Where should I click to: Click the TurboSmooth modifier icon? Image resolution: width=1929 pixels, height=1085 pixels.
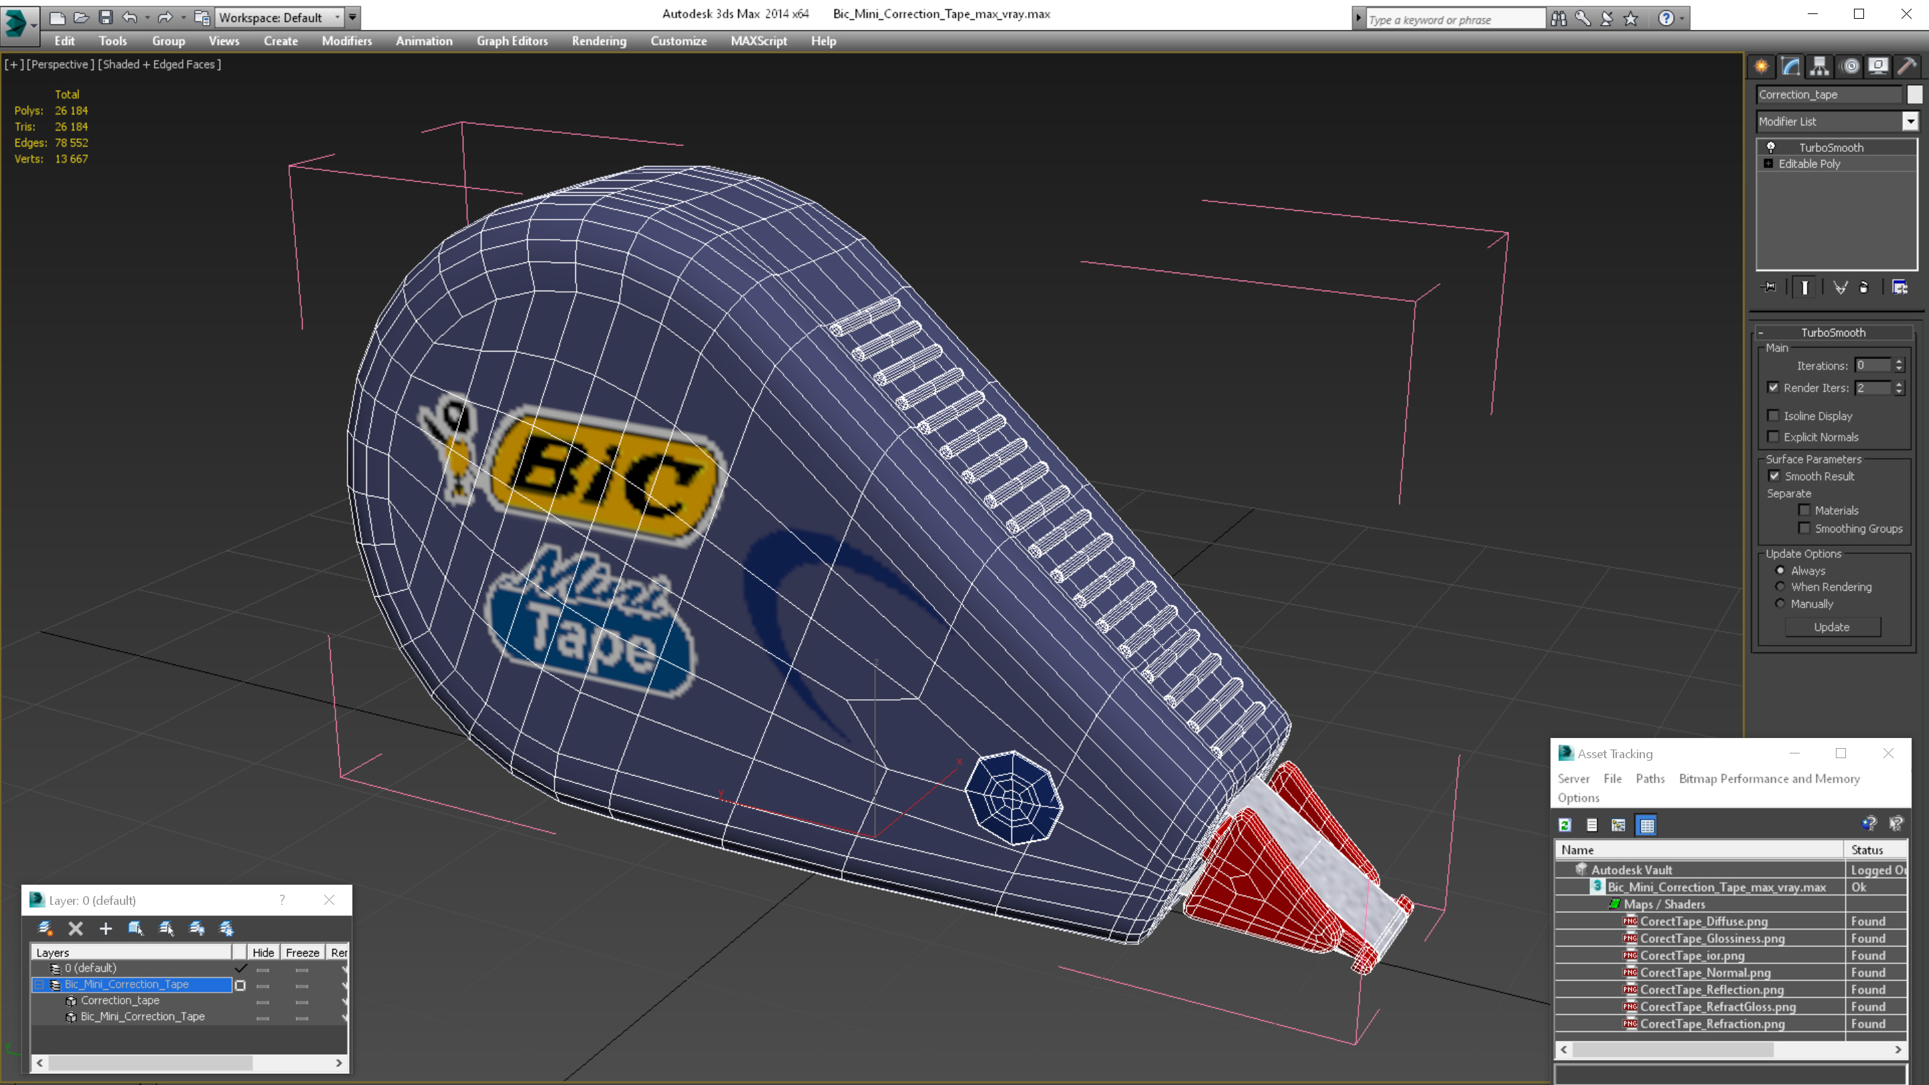[1772, 147]
